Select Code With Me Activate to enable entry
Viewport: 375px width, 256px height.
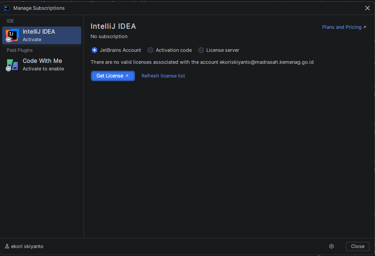(x=42, y=65)
